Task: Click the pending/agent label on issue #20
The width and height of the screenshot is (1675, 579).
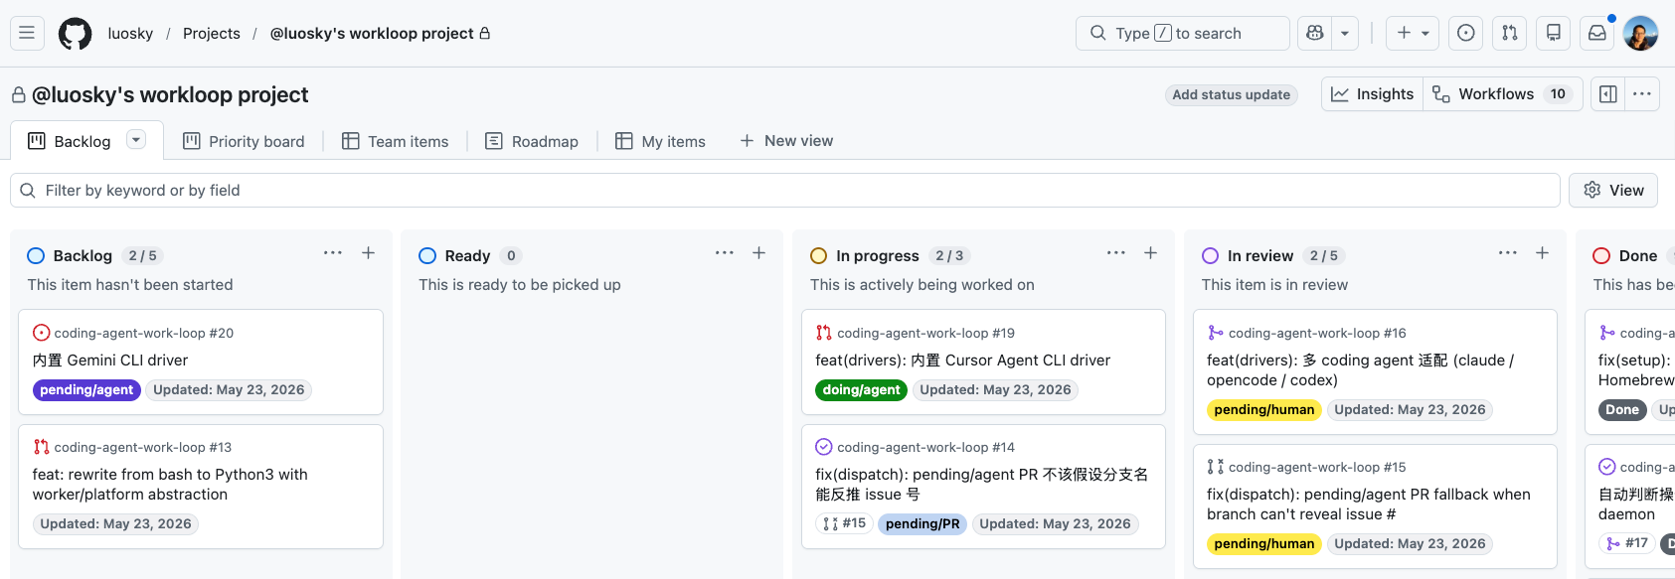Action: (86, 390)
